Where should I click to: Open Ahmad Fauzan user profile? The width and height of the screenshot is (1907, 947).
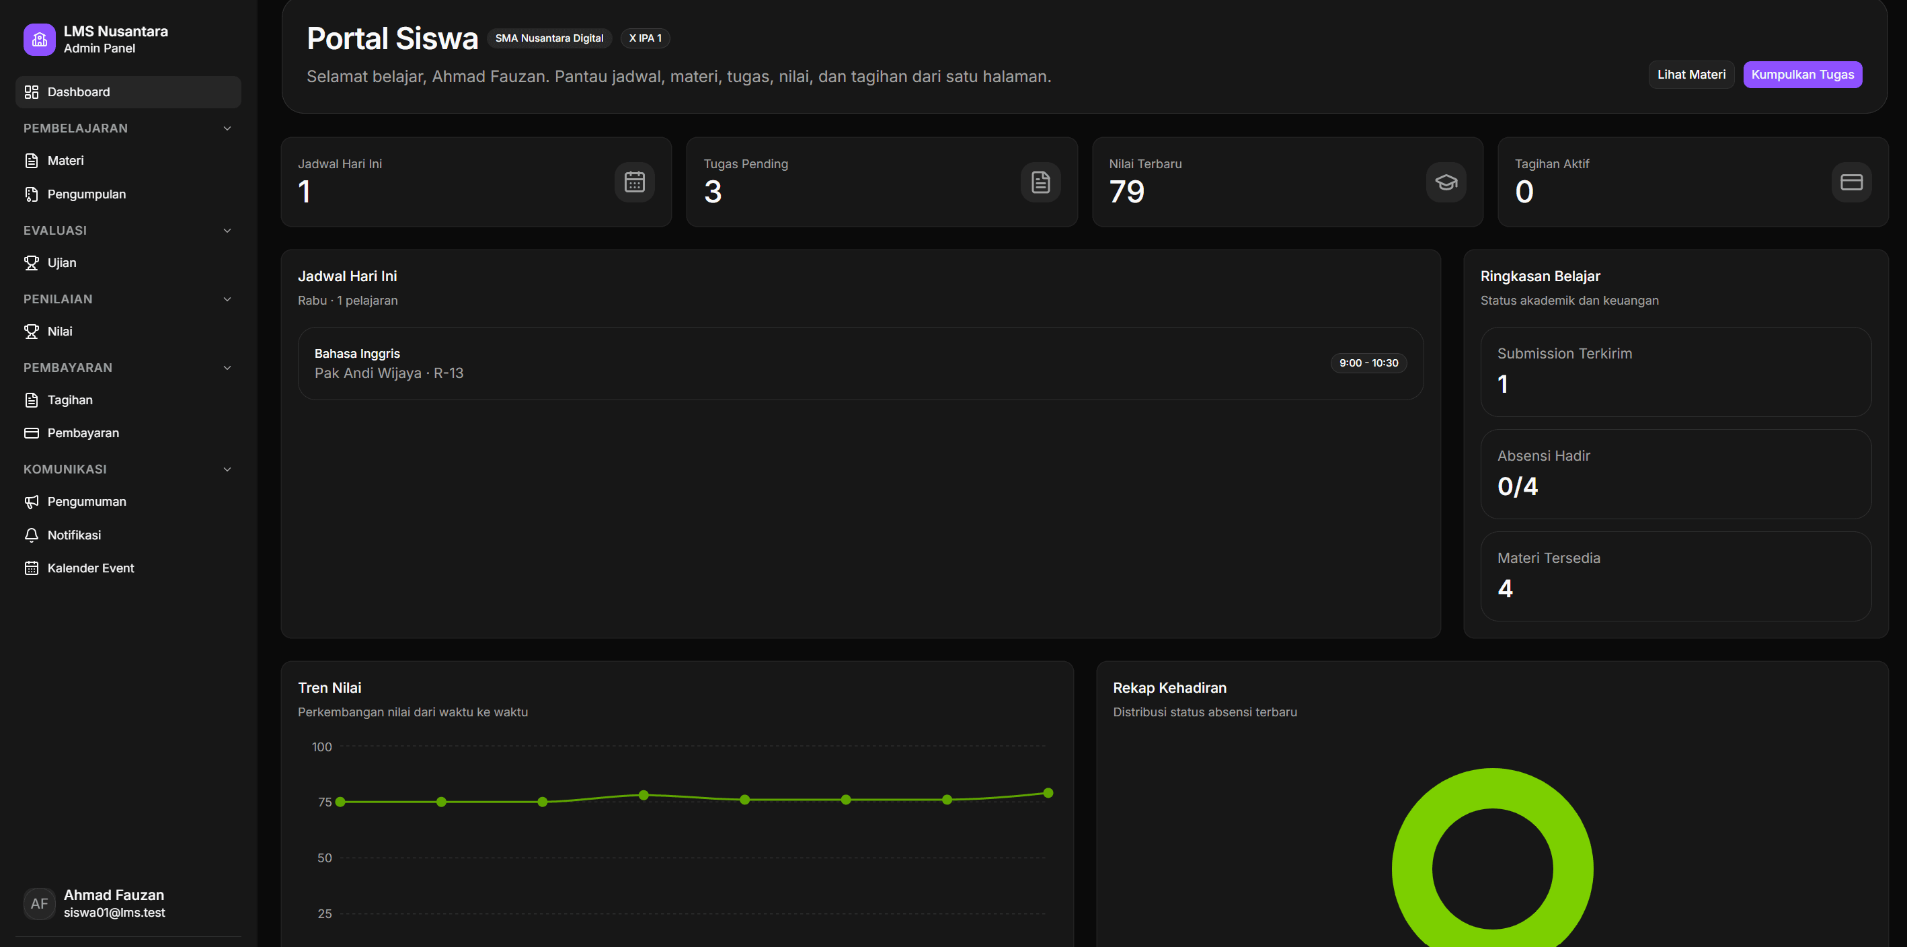[x=128, y=903]
